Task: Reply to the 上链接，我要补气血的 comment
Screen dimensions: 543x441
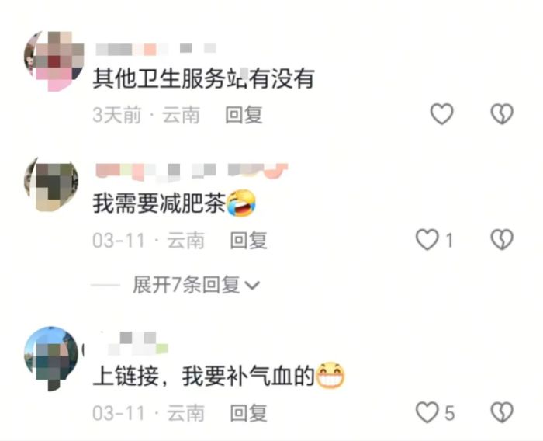Action: [x=249, y=413]
